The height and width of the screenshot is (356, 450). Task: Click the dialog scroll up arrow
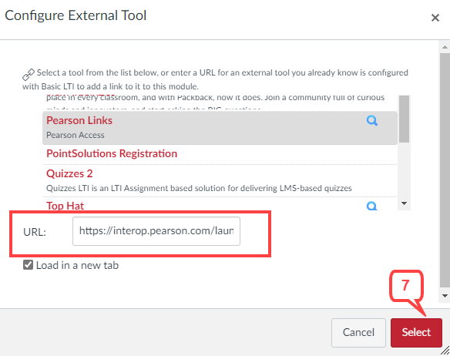coord(445,47)
